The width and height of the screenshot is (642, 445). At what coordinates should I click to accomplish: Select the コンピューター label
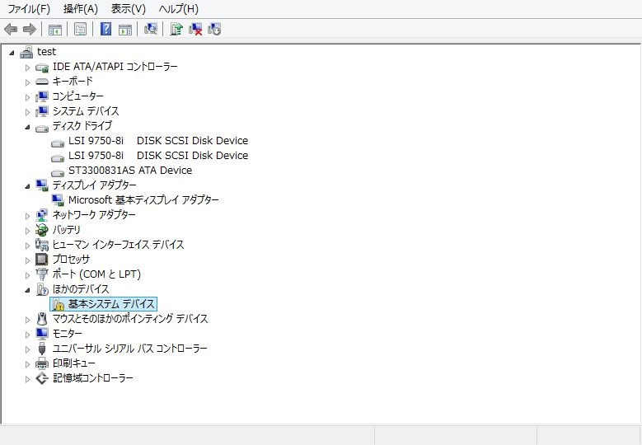tap(77, 96)
